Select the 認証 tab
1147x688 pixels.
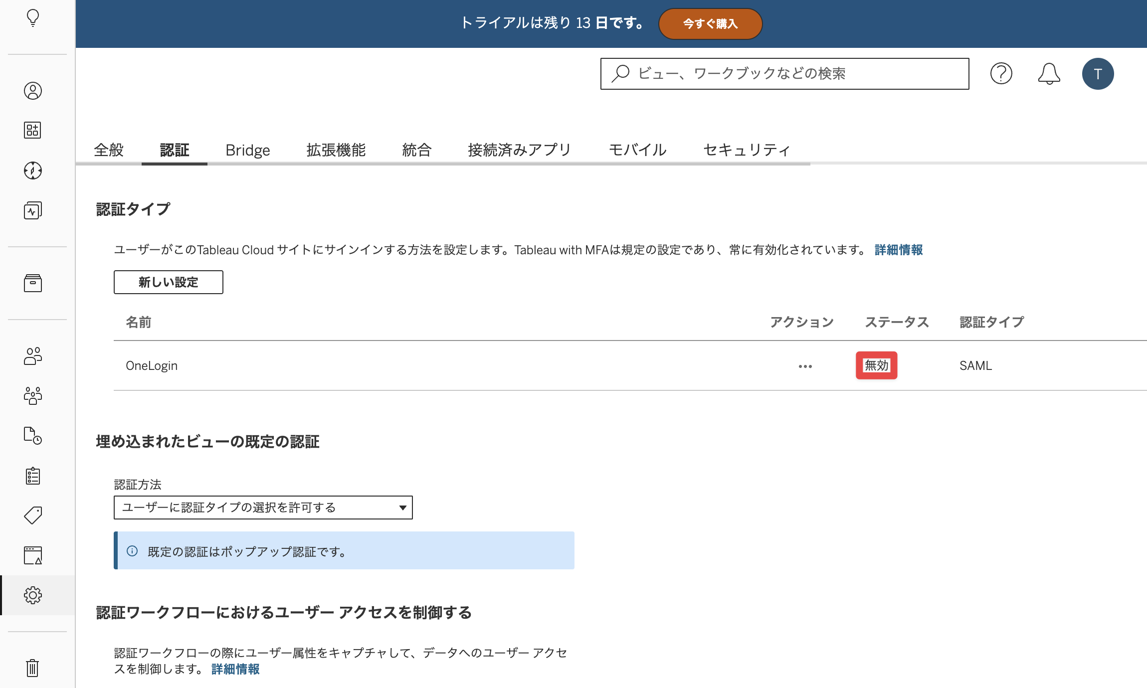pos(175,150)
